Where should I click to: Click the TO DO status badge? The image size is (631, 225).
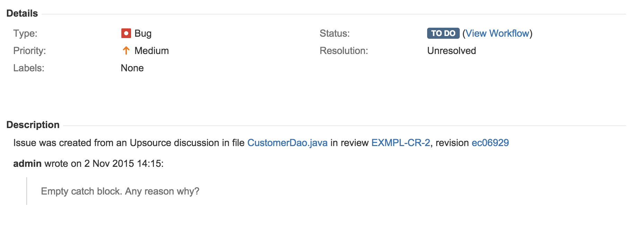(x=443, y=33)
